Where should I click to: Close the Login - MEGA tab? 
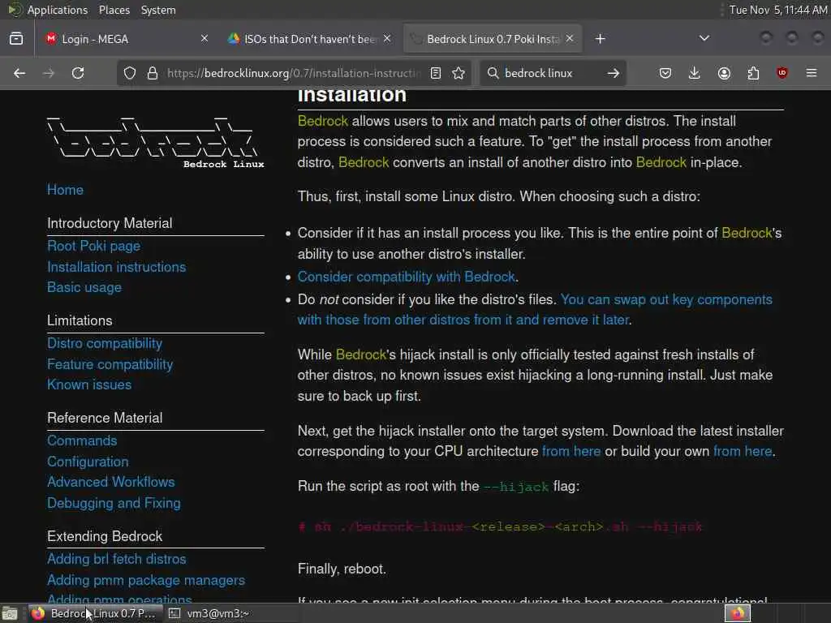pos(205,39)
